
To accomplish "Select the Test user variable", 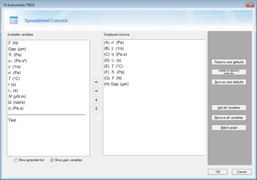I will pyautogui.click(x=12, y=120).
